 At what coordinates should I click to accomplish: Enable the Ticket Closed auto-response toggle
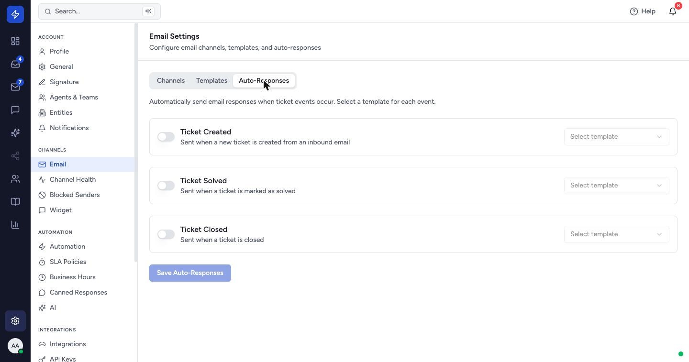(166, 234)
